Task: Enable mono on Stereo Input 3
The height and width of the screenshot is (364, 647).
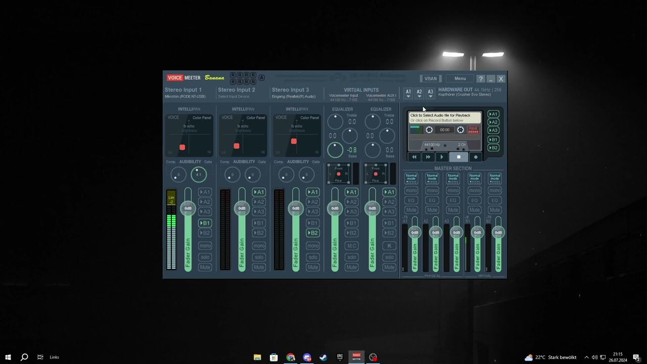Action: [x=313, y=246]
